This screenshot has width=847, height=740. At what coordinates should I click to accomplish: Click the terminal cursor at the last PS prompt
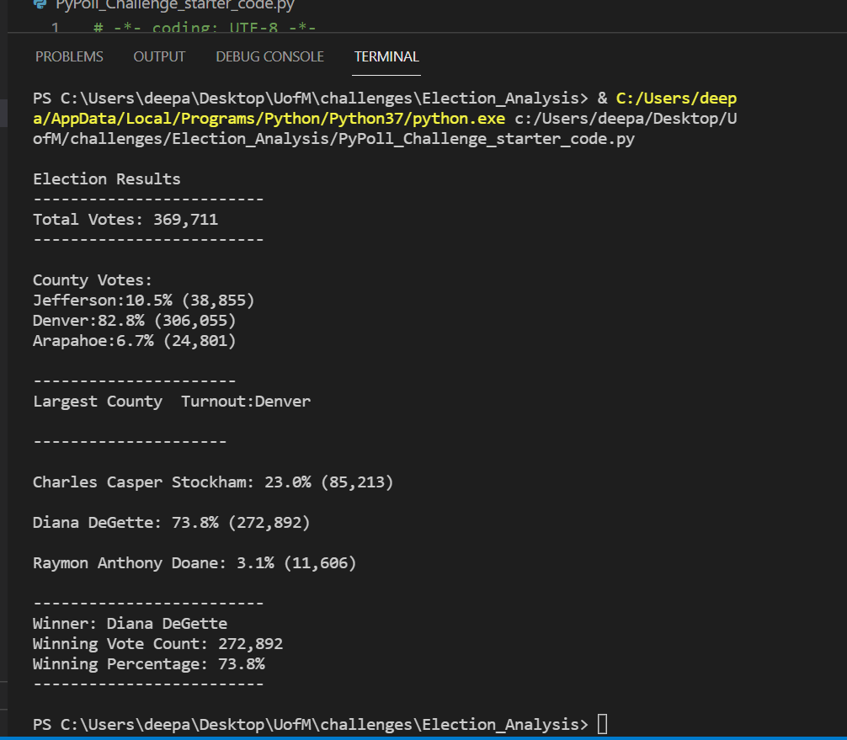click(x=602, y=724)
